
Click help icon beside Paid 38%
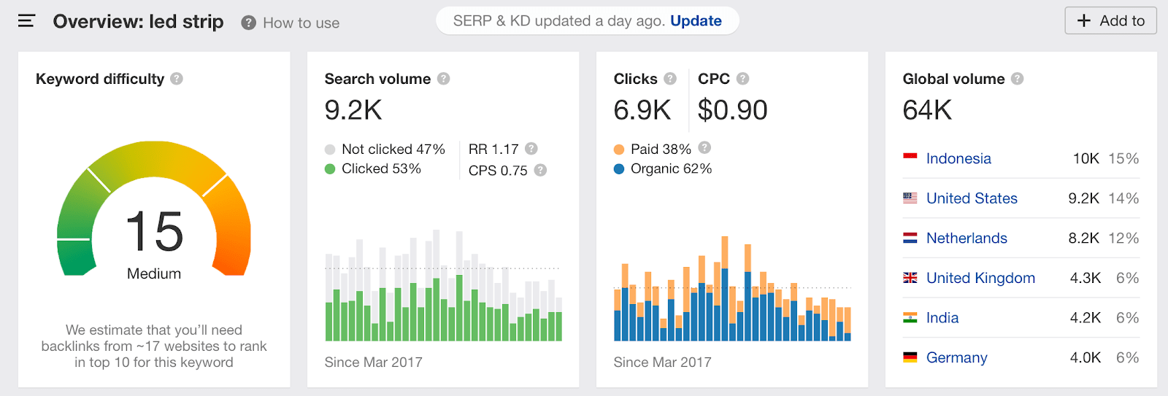tap(704, 147)
